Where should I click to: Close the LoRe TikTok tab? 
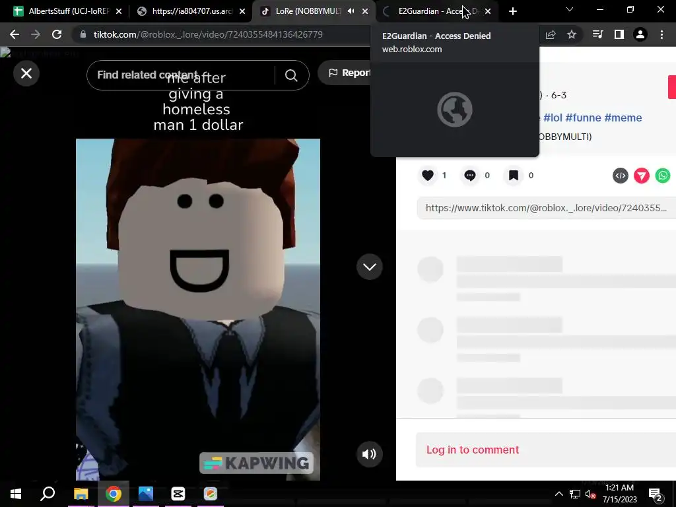coord(365,11)
